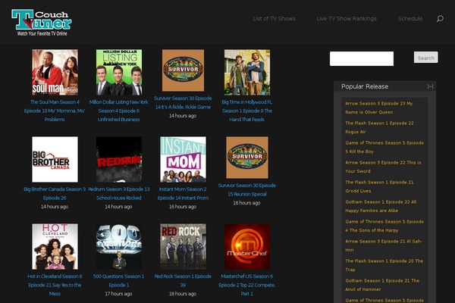
Task: Open Masterchef US Season 6 Episode 2 link
Action: (x=247, y=285)
